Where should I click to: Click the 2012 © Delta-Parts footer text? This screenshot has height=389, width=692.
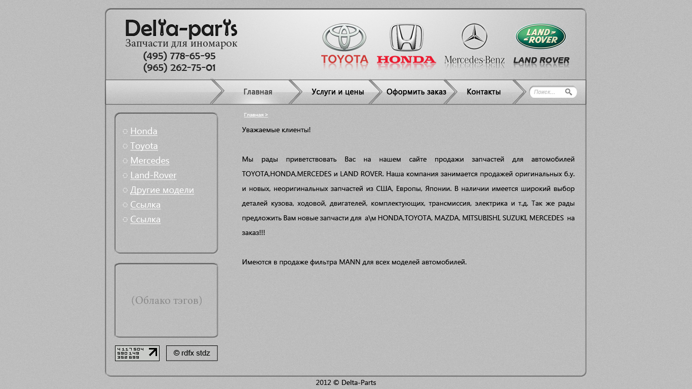[x=346, y=383]
